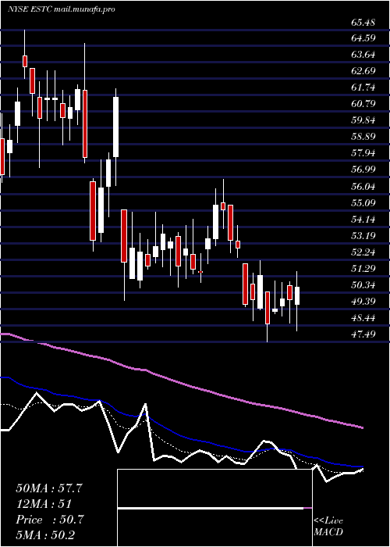The image size is (390, 547).
Task: Click the 50MA : 57.7 readout
Action: (x=49, y=488)
